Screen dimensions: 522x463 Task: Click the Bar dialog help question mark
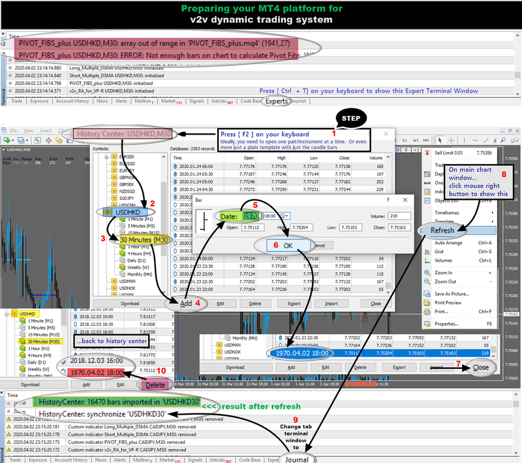[x=388, y=200]
